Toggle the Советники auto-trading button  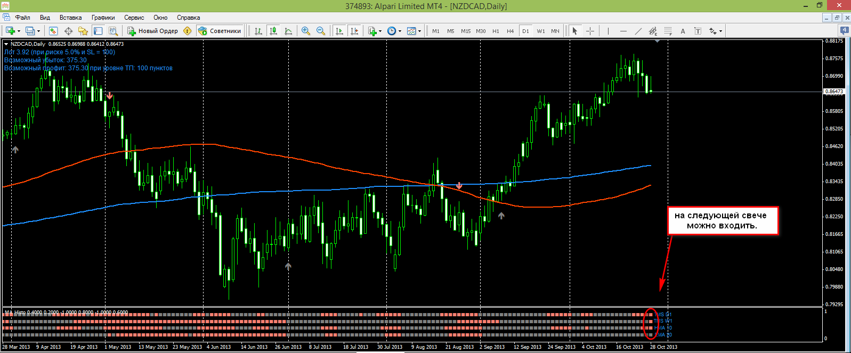pos(220,31)
